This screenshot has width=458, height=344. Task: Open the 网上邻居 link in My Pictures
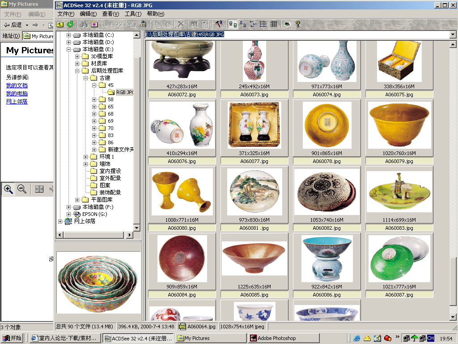coord(17,102)
